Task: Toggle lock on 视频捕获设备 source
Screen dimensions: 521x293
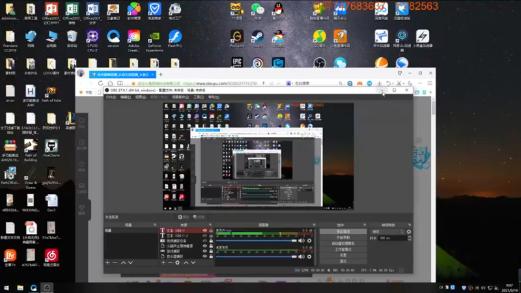Action: 211,241
